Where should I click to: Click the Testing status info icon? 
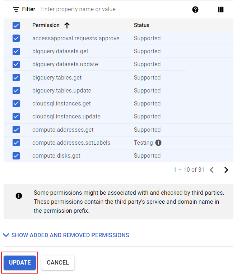(158, 143)
